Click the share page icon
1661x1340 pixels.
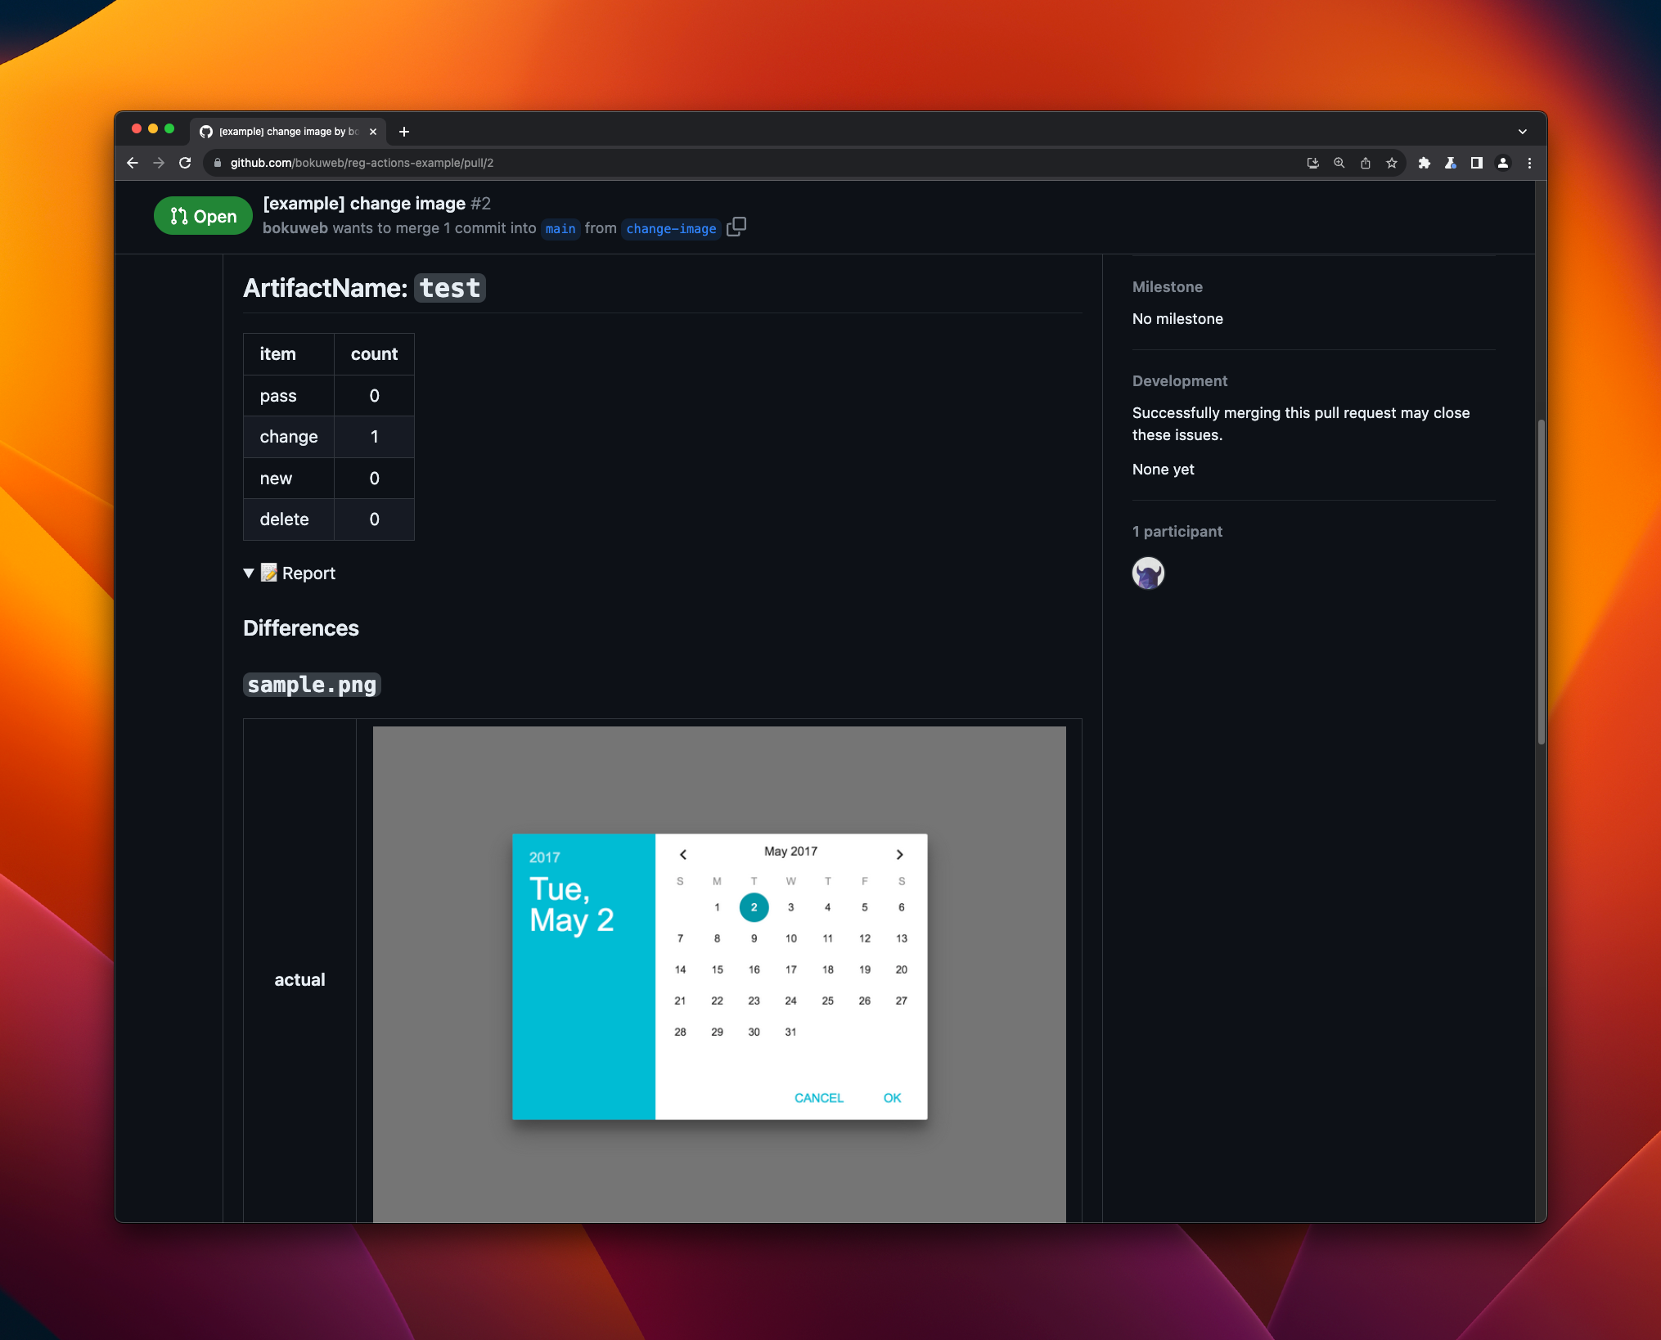coord(1366,163)
